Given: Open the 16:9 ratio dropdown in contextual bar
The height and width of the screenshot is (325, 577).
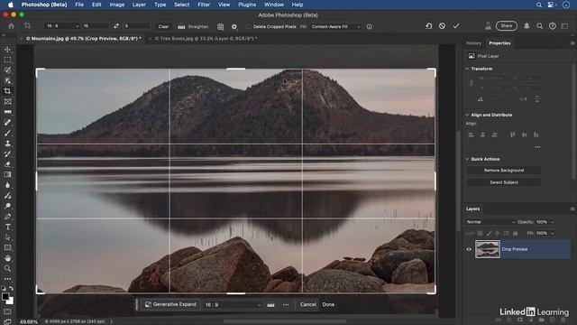Looking at the screenshot, I should [233, 305].
